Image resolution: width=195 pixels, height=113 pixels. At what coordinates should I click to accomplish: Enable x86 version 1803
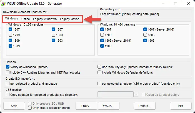(x=53, y=35)
